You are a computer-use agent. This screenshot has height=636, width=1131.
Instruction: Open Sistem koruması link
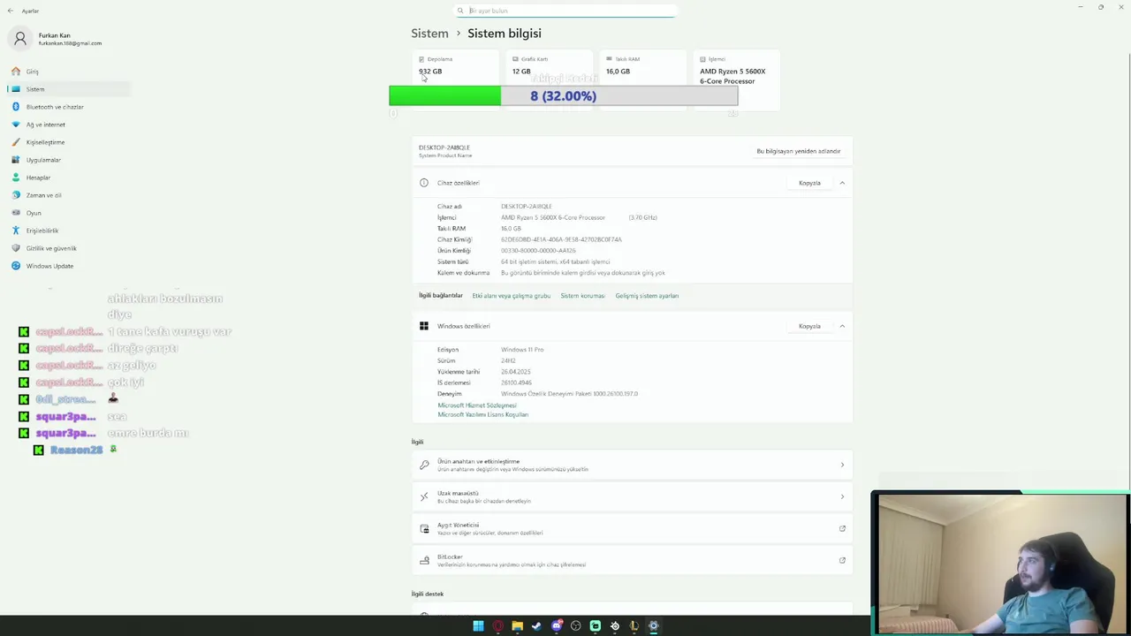point(582,296)
